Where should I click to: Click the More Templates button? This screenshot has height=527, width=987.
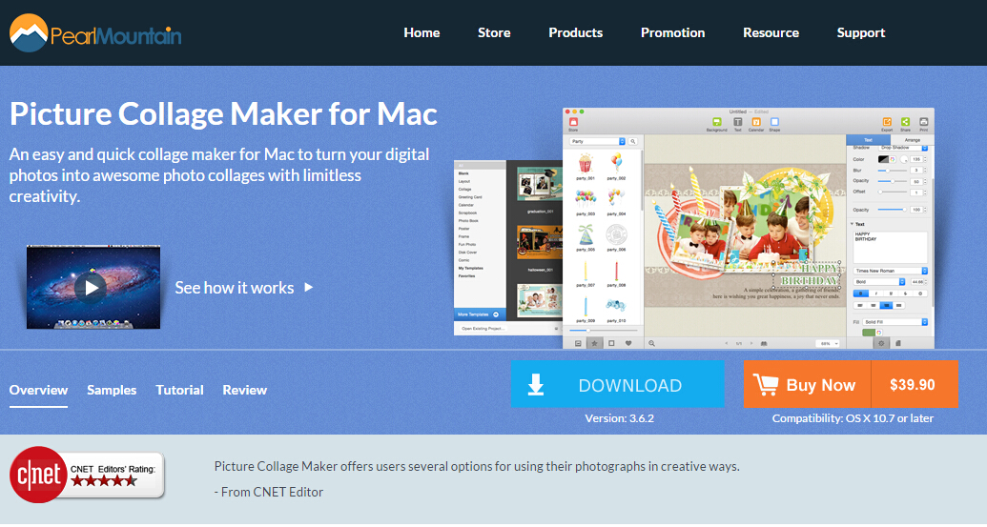pyautogui.click(x=480, y=314)
